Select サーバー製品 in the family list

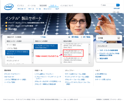[x=11, y=45]
